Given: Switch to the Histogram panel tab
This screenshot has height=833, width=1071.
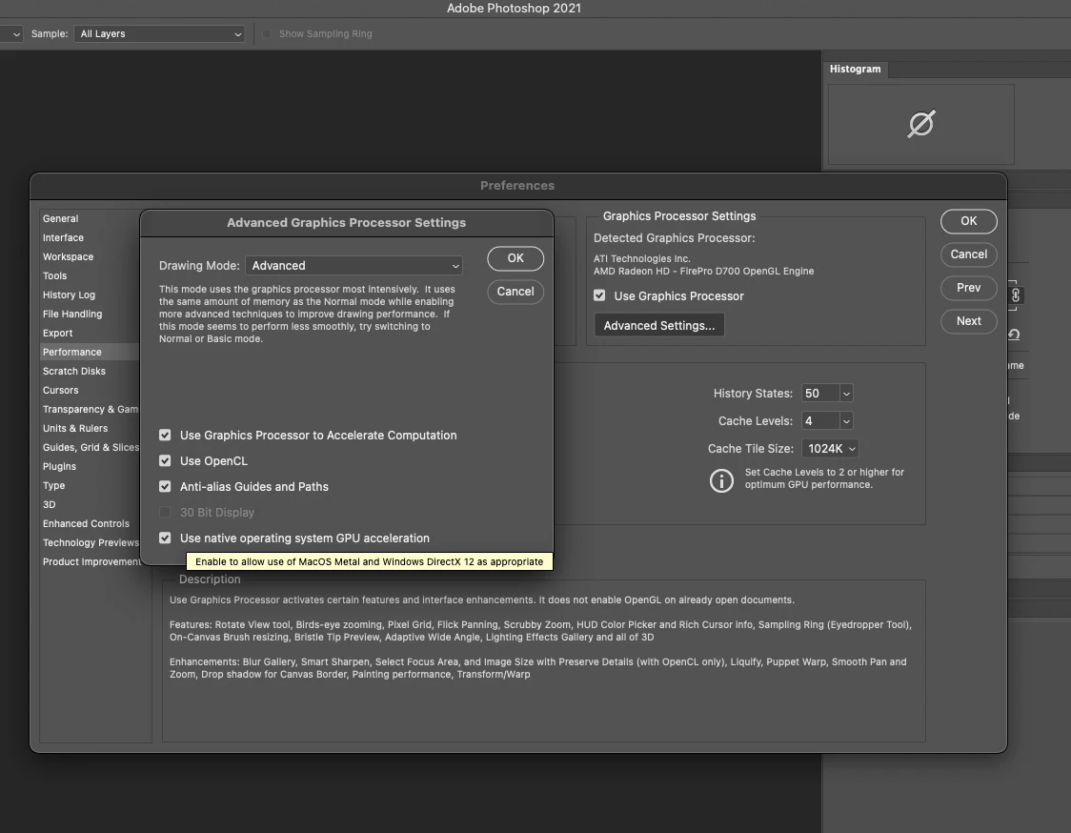Looking at the screenshot, I should point(855,69).
